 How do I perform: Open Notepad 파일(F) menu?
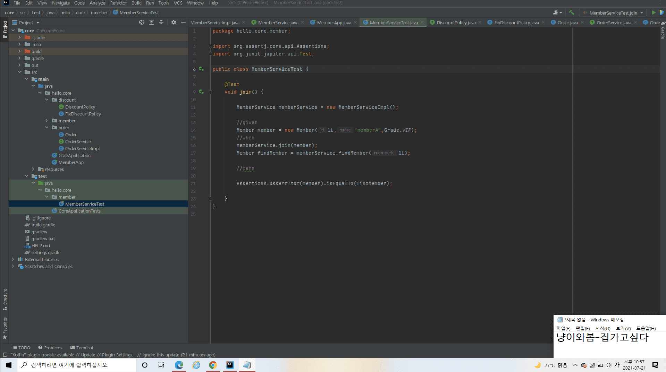tap(563, 328)
